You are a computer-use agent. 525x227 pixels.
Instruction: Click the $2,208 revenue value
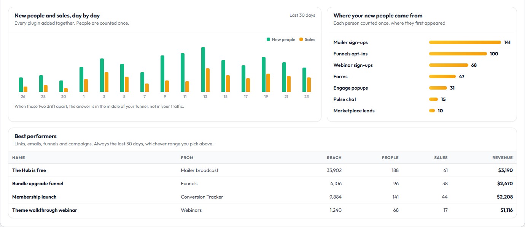(505, 197)
